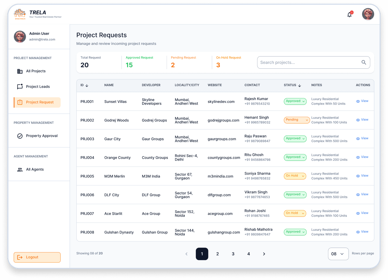Open Property Approval in the sidebar
The image size is (388, 280).
click(x=37, y=136)
